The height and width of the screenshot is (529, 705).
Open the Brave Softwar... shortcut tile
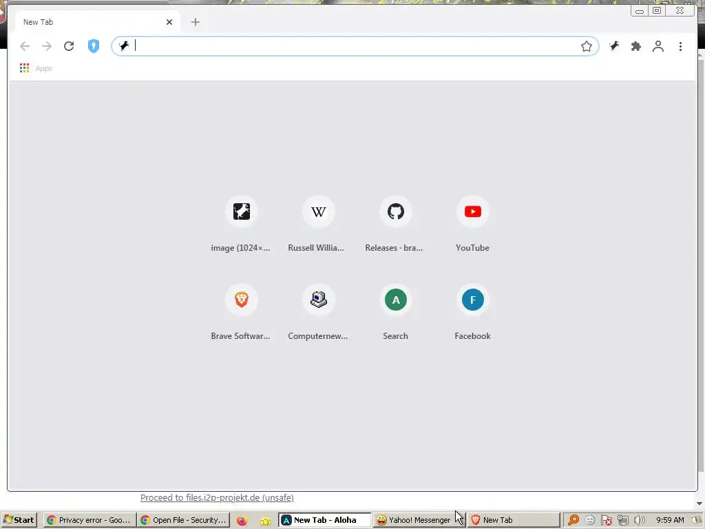coord(241,312)
